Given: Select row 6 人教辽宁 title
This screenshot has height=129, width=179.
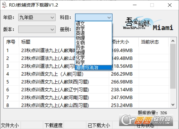Looking at the screenshot, I should (55, 90).
